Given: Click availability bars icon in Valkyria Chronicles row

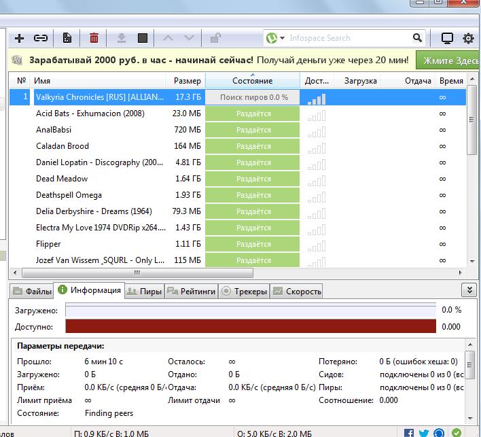Looking at the screenshot, I should [x=317, y=99].
